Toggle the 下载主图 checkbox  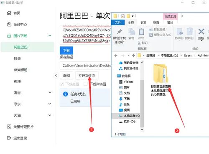(x=61, y=84)
